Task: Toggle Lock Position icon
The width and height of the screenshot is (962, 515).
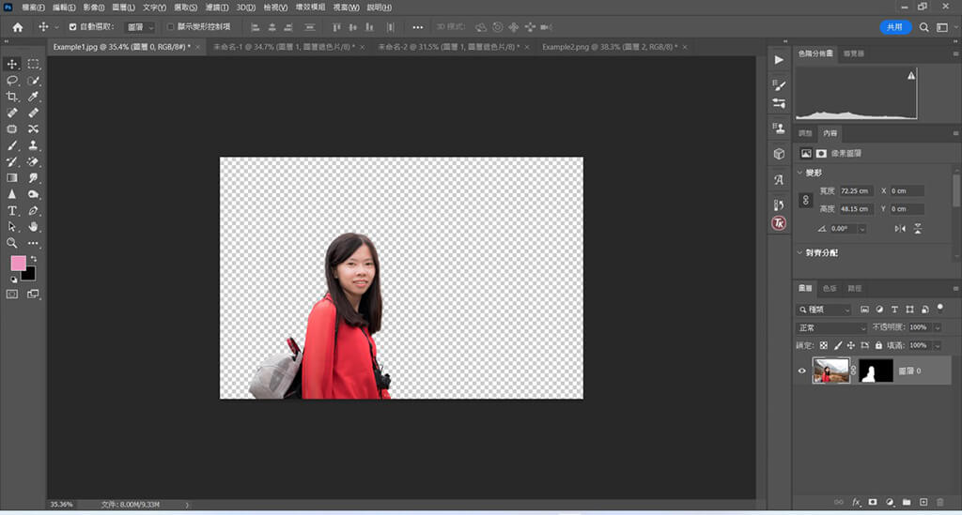Action: click(851, 345)
